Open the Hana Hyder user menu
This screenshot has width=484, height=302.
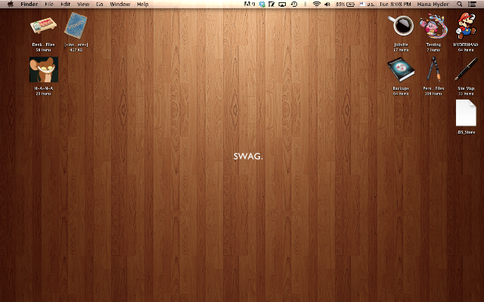tap(433, 4)
